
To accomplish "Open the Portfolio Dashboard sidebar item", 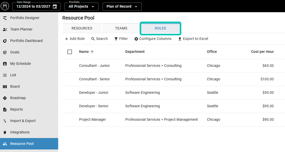I will 26,41.
